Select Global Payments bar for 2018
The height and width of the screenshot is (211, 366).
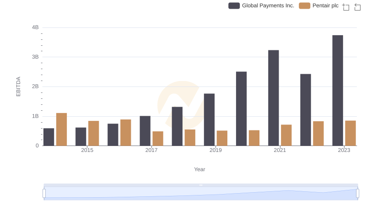pos(177,126)
